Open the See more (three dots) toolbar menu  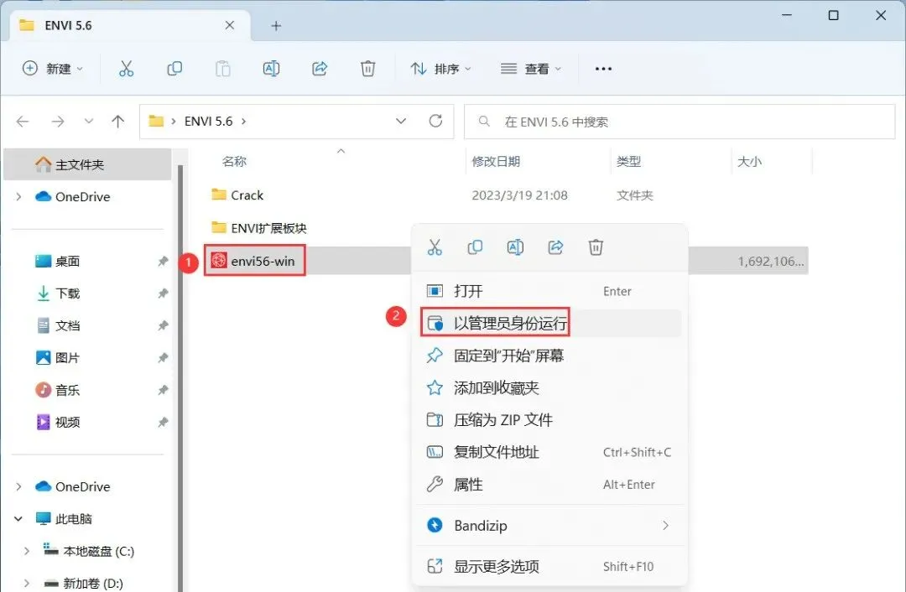pos(603,69)
